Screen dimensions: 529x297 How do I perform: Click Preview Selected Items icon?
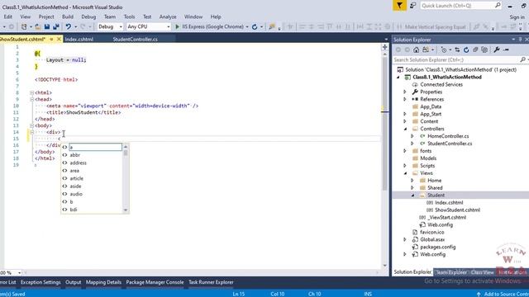(506, 49)
